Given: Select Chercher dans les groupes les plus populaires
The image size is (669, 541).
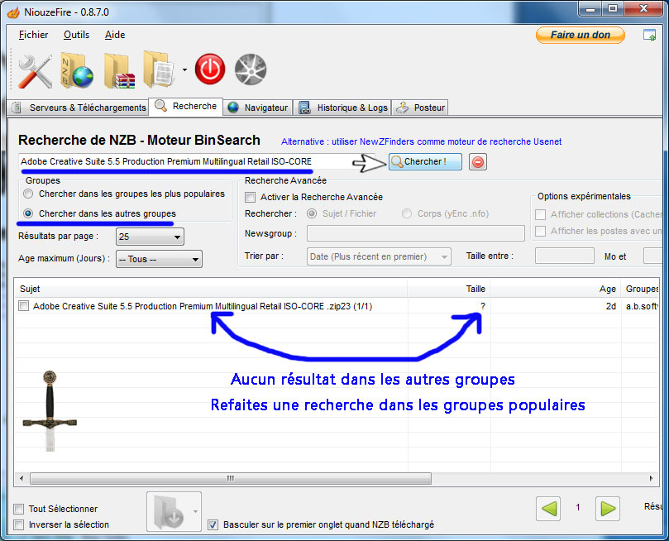Looking at the screenshot, I should pyautogui.click(x=28, y=194).
